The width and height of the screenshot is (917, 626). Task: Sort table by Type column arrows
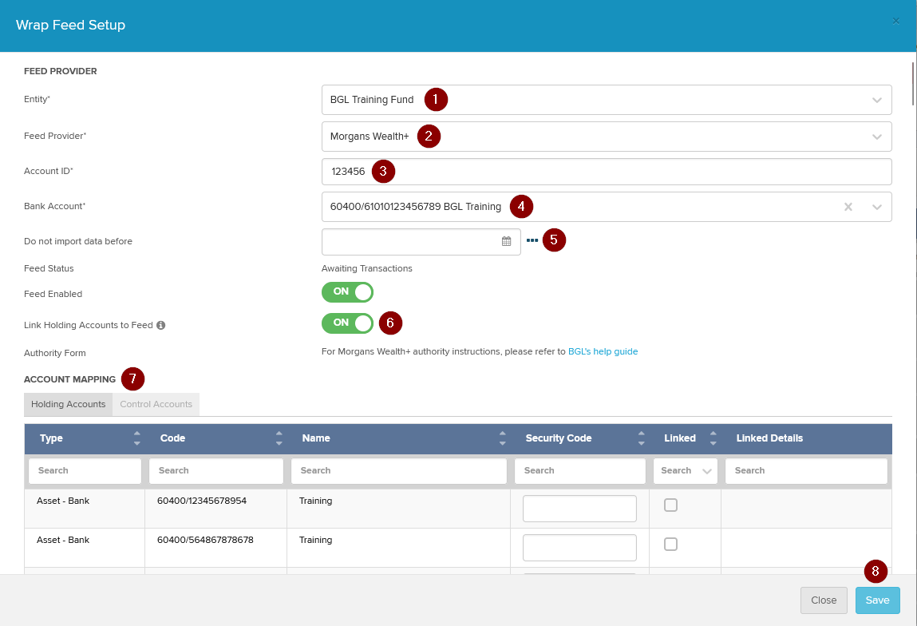[x=136, y=438]
